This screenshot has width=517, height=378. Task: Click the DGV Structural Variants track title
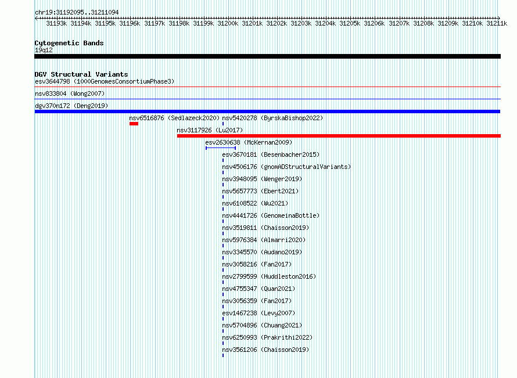[81, 74]
